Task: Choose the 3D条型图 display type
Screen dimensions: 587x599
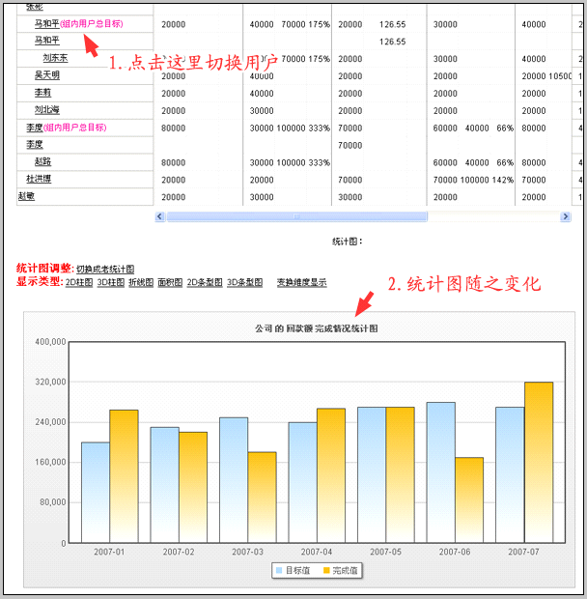Action: point(244,282)
